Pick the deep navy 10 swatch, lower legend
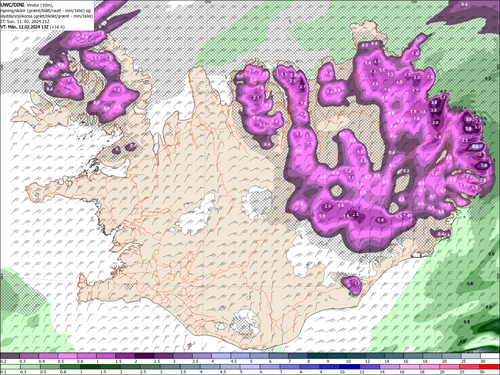Image resolution: width=500 pixels, height=375 pixels. [350, 366]
